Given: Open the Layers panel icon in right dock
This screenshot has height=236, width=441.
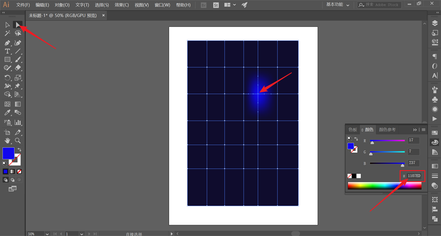Looking at the screenshot, I should point(435,23).
